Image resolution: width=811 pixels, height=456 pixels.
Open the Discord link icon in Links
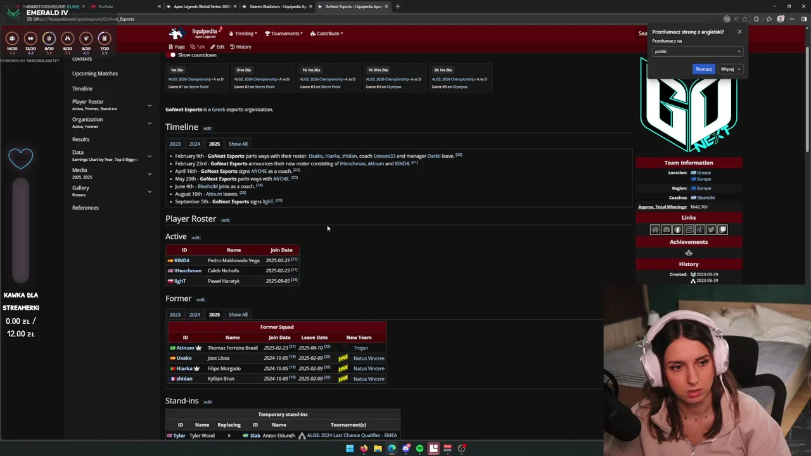pyautogui.click(x=666, y=230)
